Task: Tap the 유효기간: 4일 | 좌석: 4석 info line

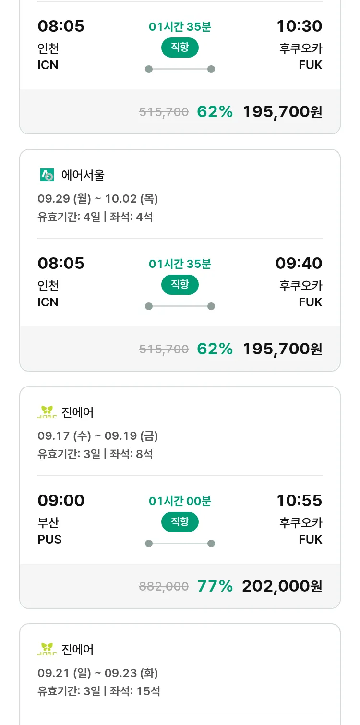Action: click(95, 217)
